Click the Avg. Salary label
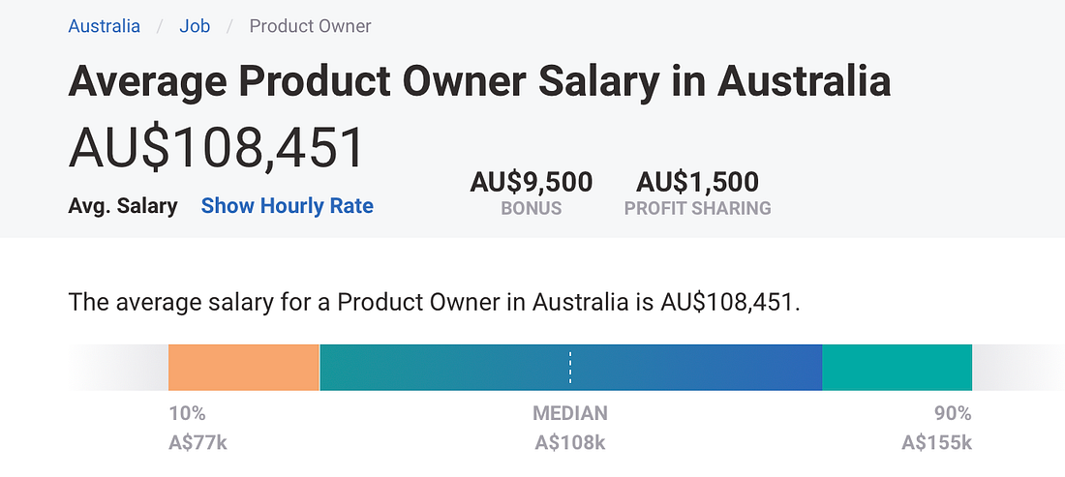The height and width of the screenshot is (477, 1065). 123,205
